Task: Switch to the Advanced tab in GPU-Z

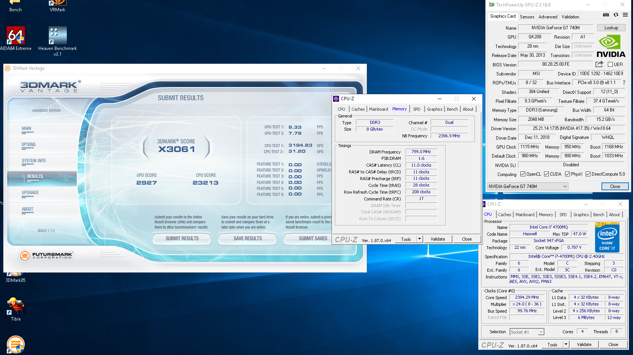Action: 548,17
